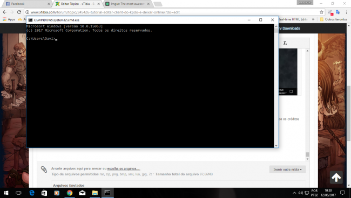The height and width of the screenshot is (198, 351).
Task: Open the Real-time HTML Editor bookmark
Action: point(293,19)
